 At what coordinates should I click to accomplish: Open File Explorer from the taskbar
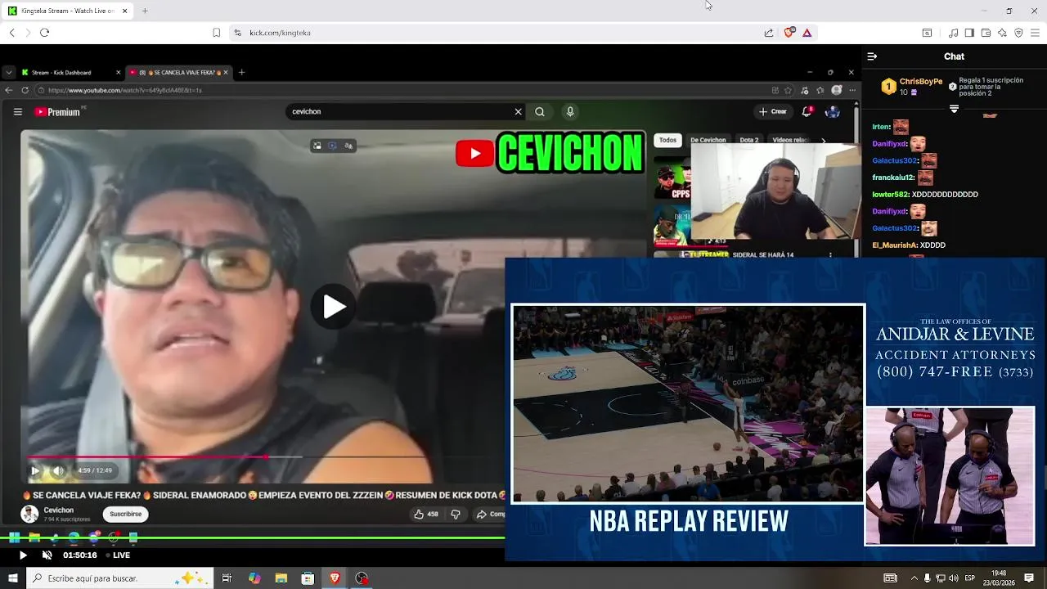tap(281, 578)
